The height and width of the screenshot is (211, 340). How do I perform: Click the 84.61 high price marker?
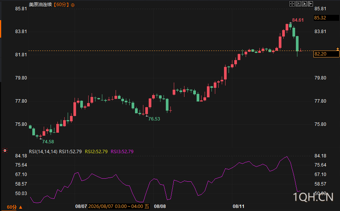pos(298,20)
